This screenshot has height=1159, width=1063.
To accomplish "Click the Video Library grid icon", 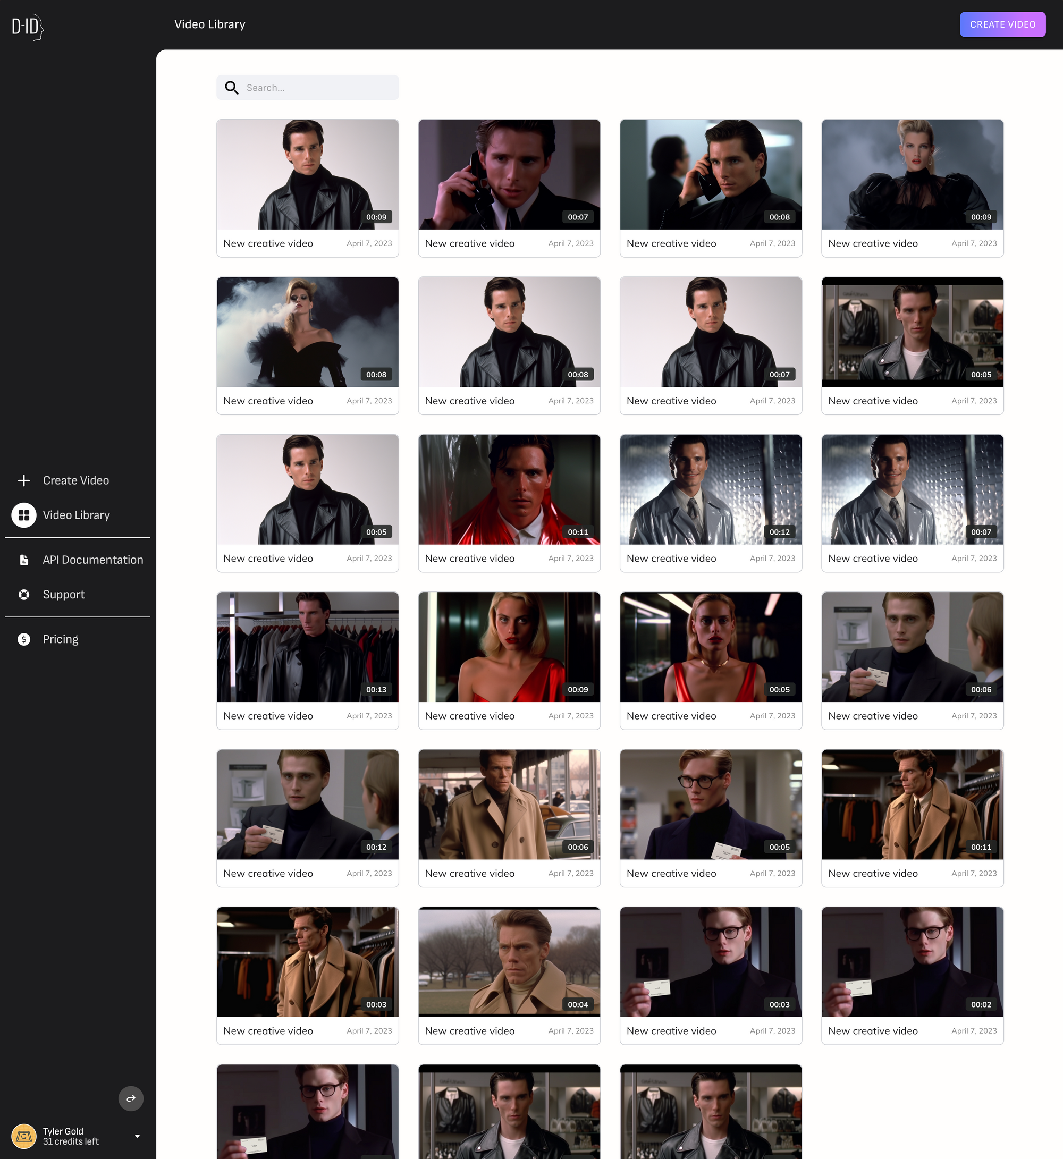I will (23, 515).
